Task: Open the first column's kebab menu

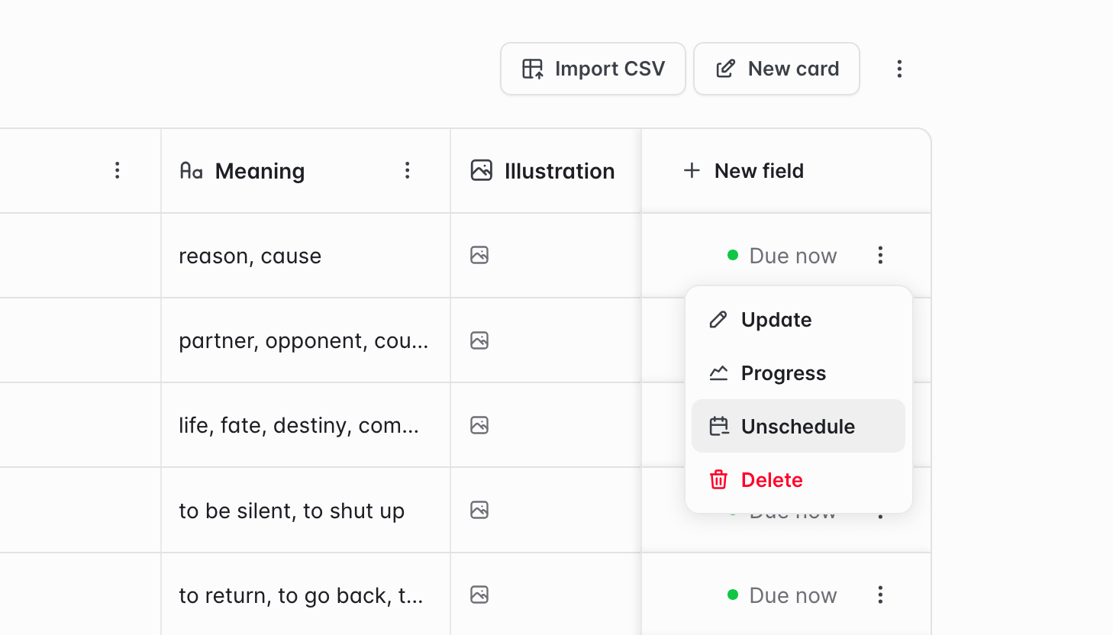Action: tap(117, 170)
